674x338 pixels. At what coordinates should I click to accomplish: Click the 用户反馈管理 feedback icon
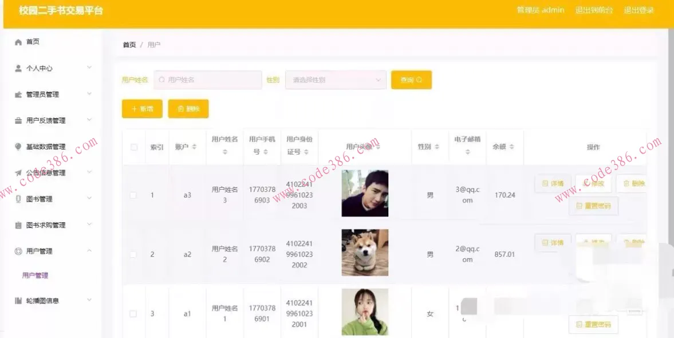coord(19,120)
